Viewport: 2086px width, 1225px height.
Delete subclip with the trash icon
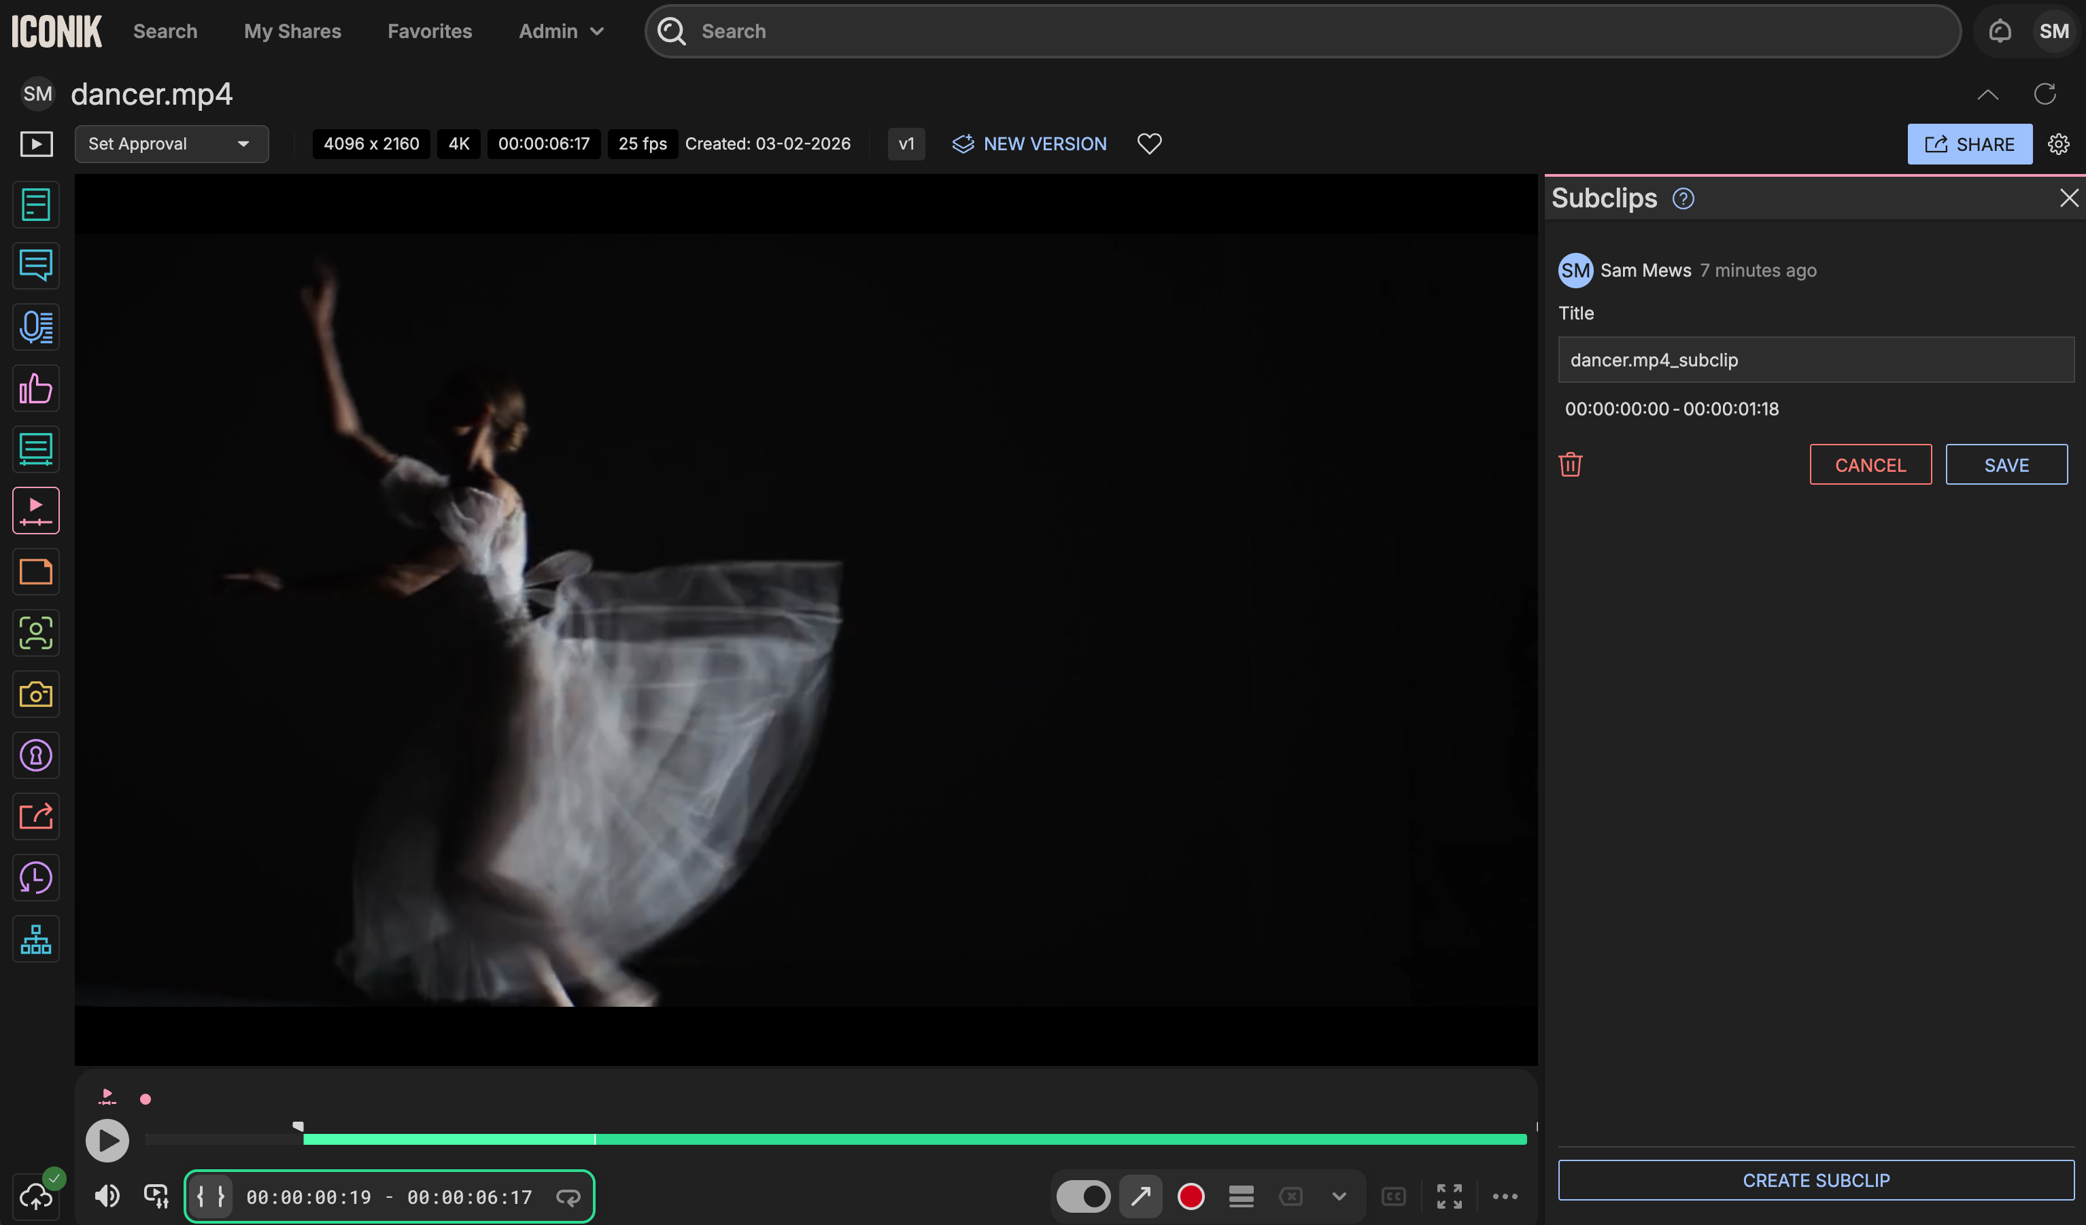1571,464
